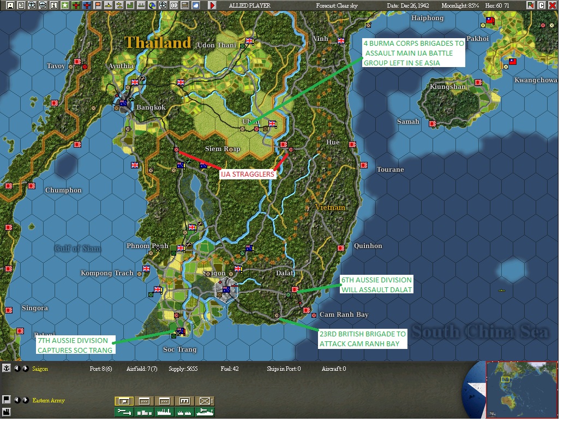Toggle the engineer bracket unit filter
This screenshot has height=422, width=588.
coord(184,401)
